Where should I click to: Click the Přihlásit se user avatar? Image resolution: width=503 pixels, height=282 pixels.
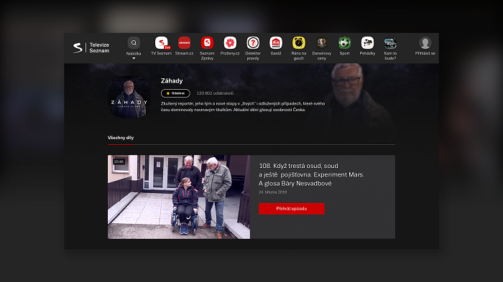pos(425,42)
